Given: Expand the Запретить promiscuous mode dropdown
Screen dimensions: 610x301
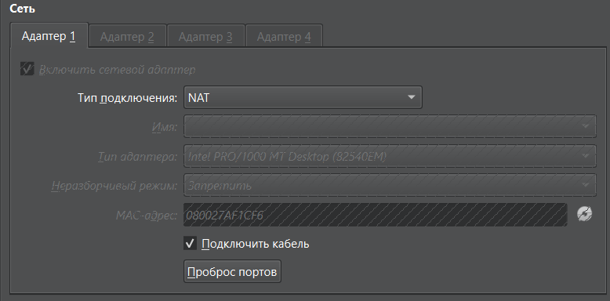Looking at the screenshot, I should [390, 185].
